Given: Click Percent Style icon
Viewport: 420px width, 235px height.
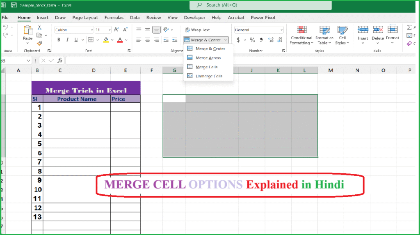Looking at the screenshot, I should click(x=252, y=40).
